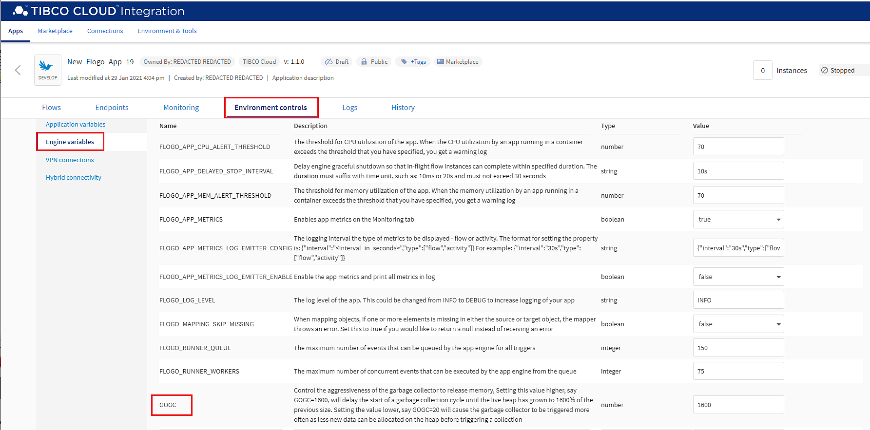Click the Description column header
The width and height of the screenshot is (870, 430).
310,126
